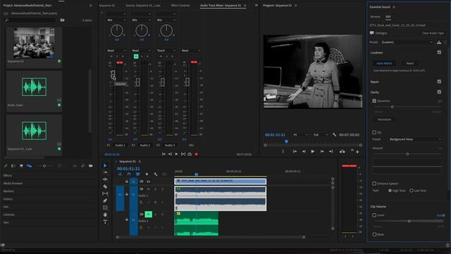Expand the hidden panel tabs chevron
The height and width of the screenshot is (254, 451).
257,5
